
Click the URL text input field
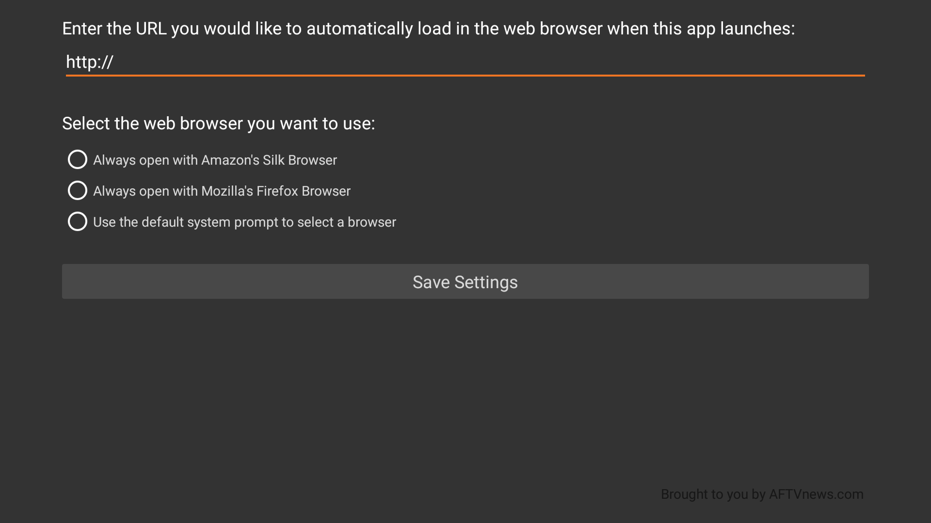click(465, 62)
